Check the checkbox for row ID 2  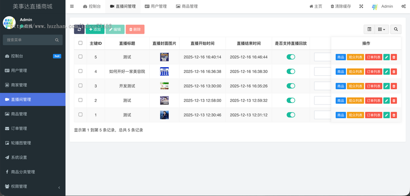[81, 100]
